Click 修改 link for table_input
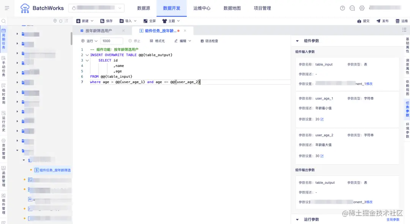The width and height of the screenshot is (410, 224). pyautogui.click(x=369, y=84)
